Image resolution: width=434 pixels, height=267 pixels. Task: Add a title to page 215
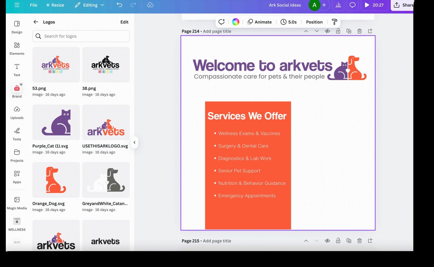coord(217,241)
